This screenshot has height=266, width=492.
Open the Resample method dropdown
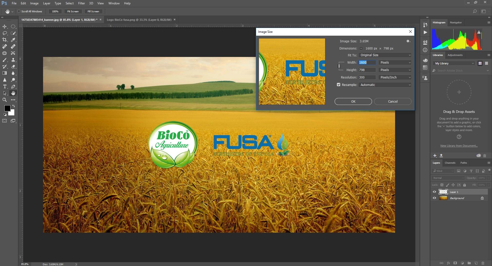point(385,85)
